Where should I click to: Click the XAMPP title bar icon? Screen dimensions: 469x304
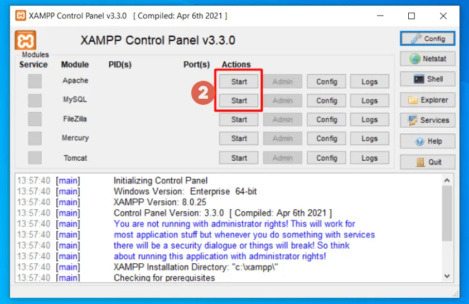[21, 16]
